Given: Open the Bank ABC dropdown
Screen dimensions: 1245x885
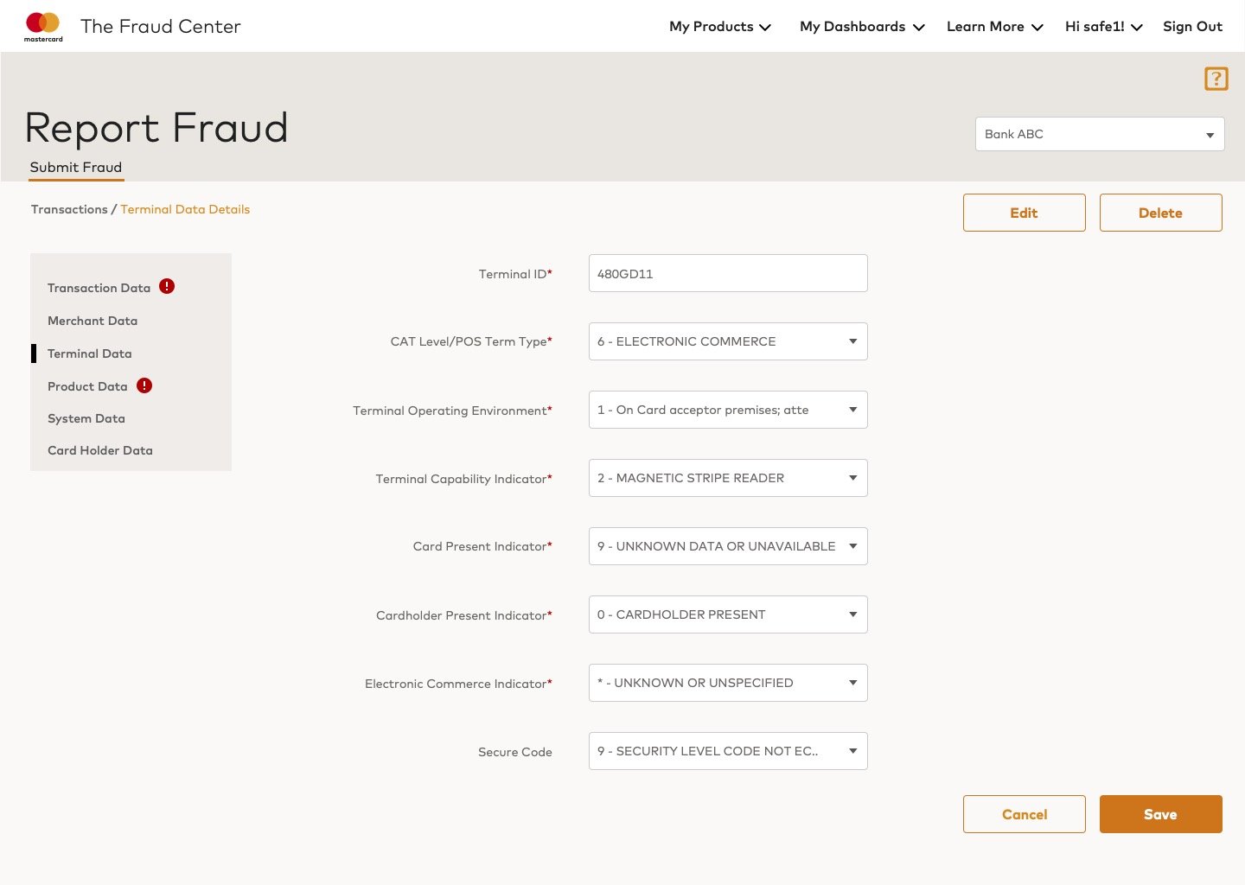Looking at the screenshot, I should tap(1100, 134).
